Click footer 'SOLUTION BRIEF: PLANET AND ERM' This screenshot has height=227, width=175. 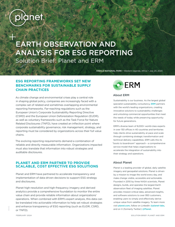[148, 215]
